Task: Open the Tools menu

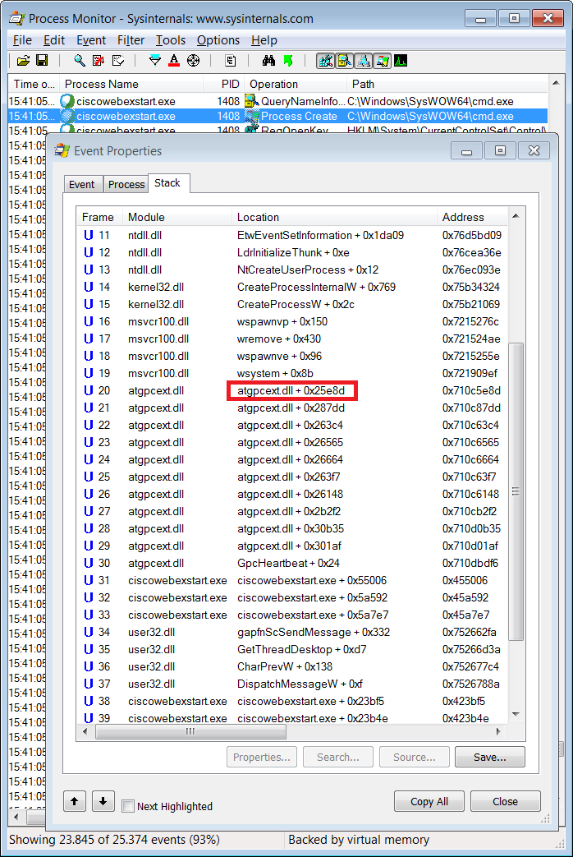Action: (171, 40)
